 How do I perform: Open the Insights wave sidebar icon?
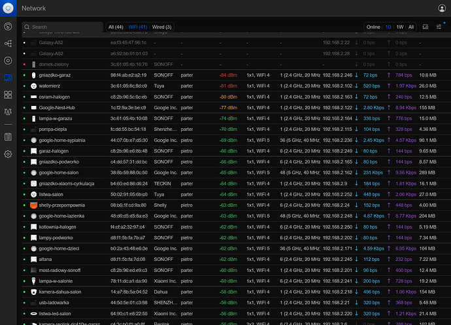8,112
